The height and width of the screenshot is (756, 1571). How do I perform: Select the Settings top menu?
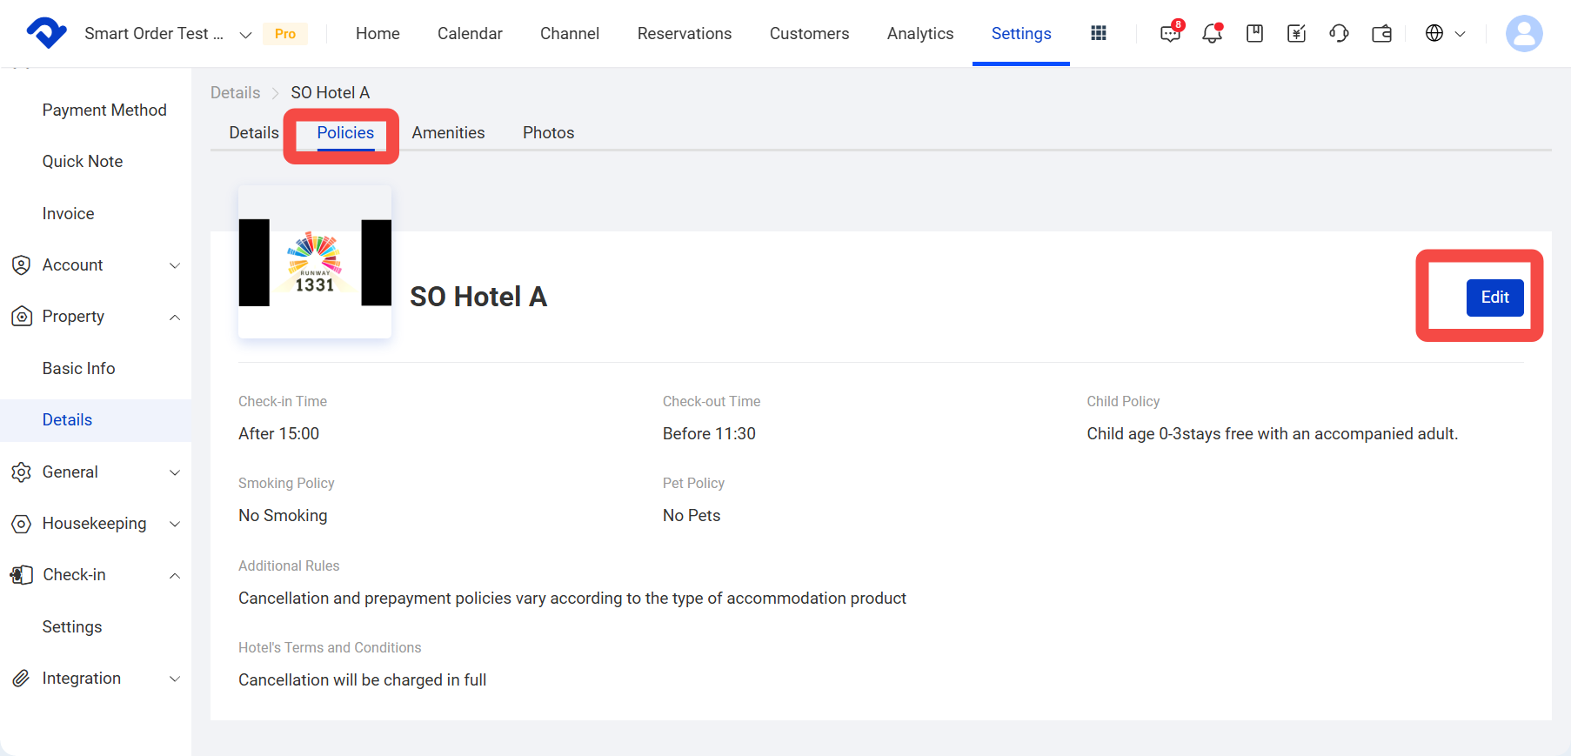tap(1021, 33)
